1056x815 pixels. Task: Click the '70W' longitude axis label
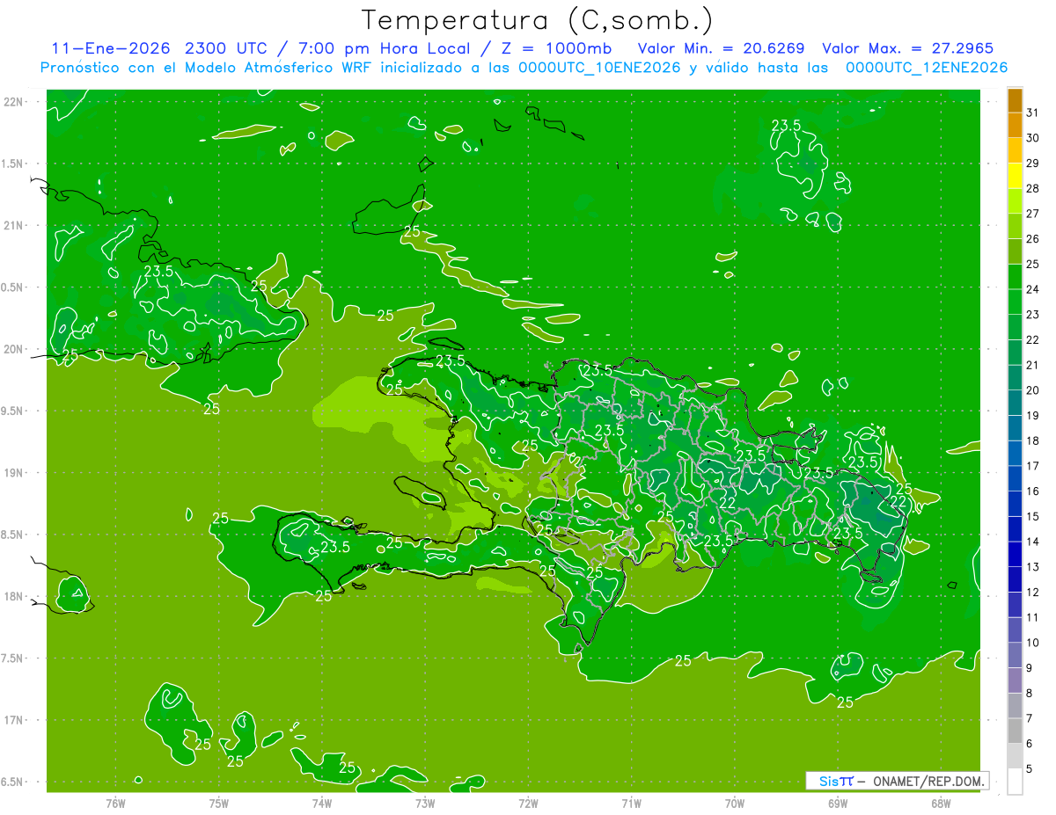click(x=735, y=804)
